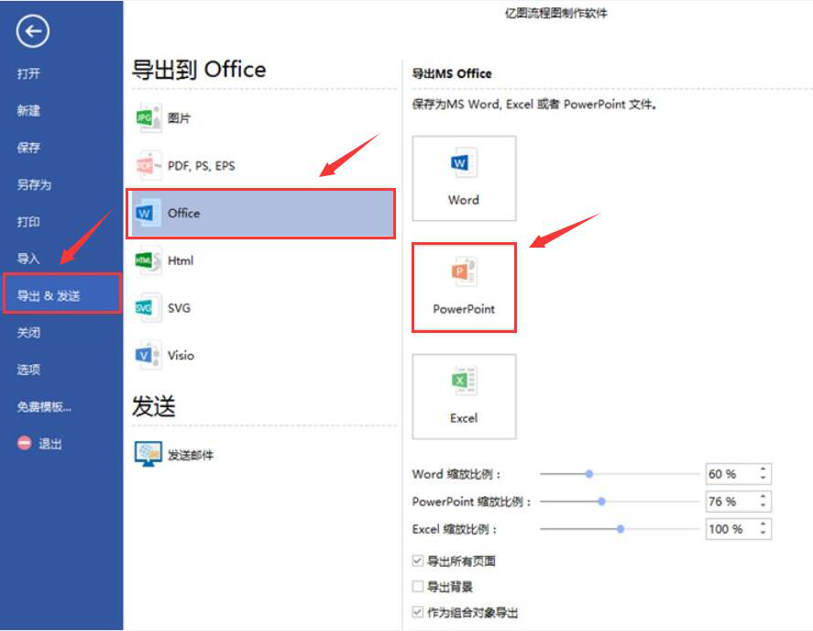Export the diagram as Excel
813x631 pixels.
click(464, 395)
